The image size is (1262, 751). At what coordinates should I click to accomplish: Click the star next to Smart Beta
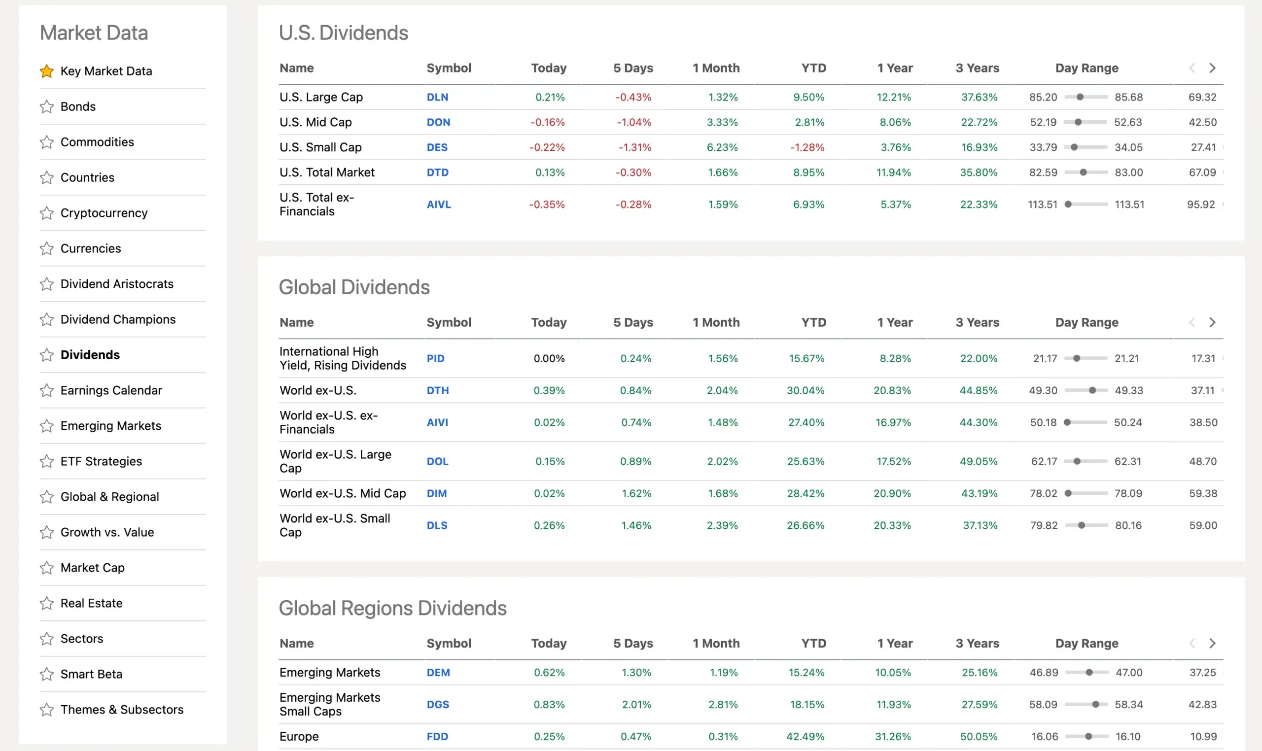tap(46, 674)
